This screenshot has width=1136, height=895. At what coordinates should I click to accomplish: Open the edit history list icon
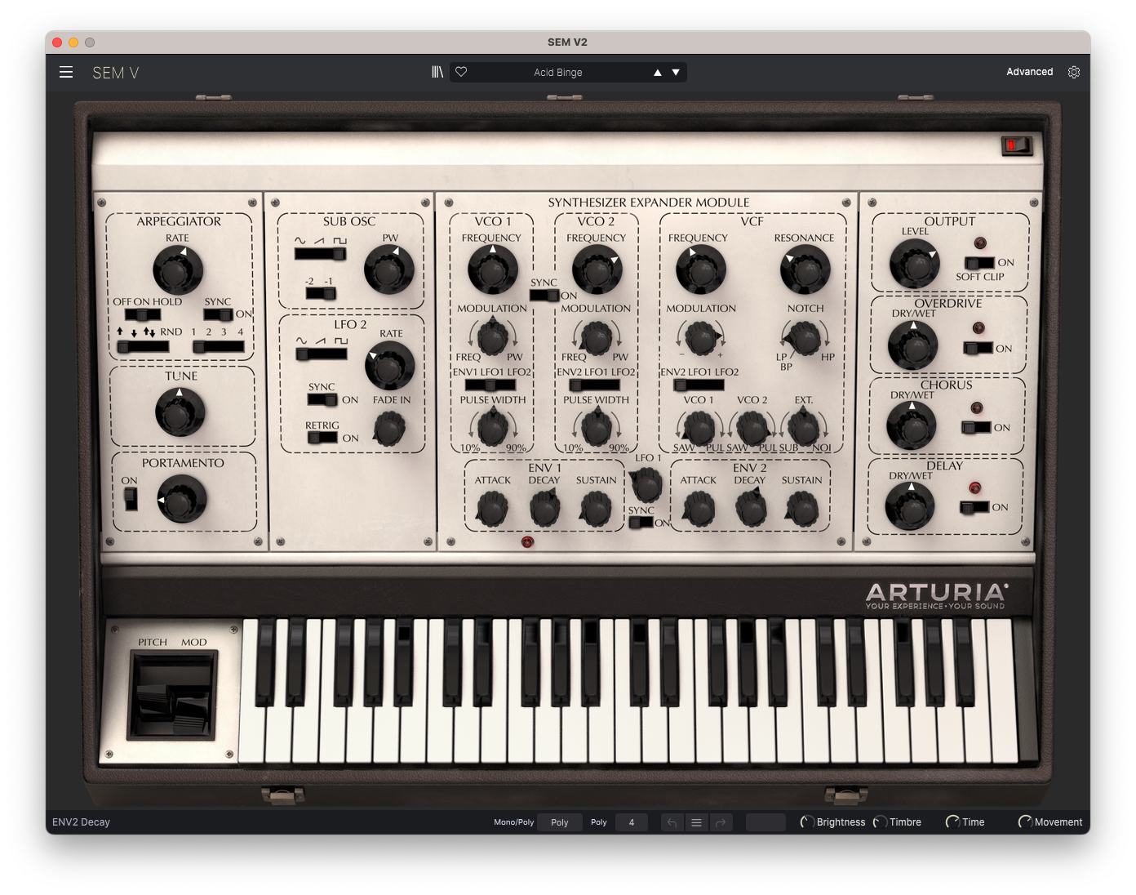tap(696, 822)
